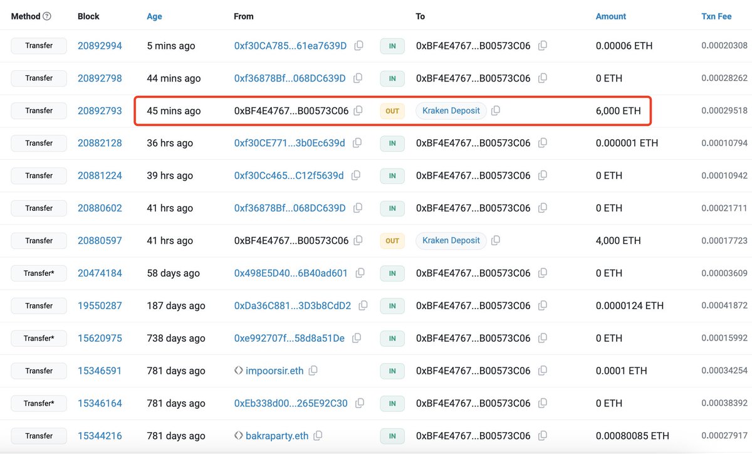Open block 20892994
This screenshot has width=752, height=454.
(x=100, y=46)
